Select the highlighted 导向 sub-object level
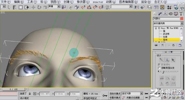Screen dimensions: 185x100 [x=165, y=40]
